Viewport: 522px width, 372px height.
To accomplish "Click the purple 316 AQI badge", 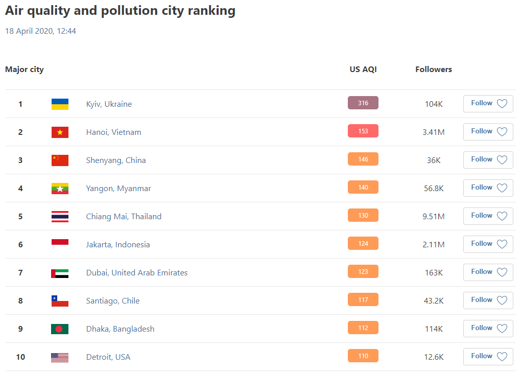I will [x=363, y=103].
